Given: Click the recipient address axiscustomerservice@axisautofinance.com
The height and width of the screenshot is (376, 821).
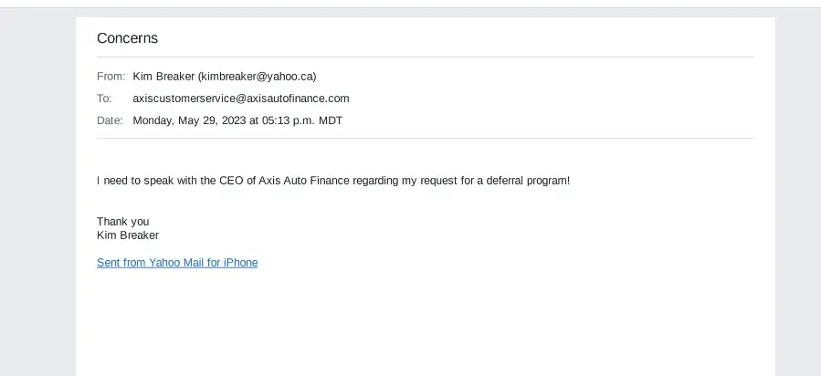Looking at the screenshot, I should pos(241,99).
